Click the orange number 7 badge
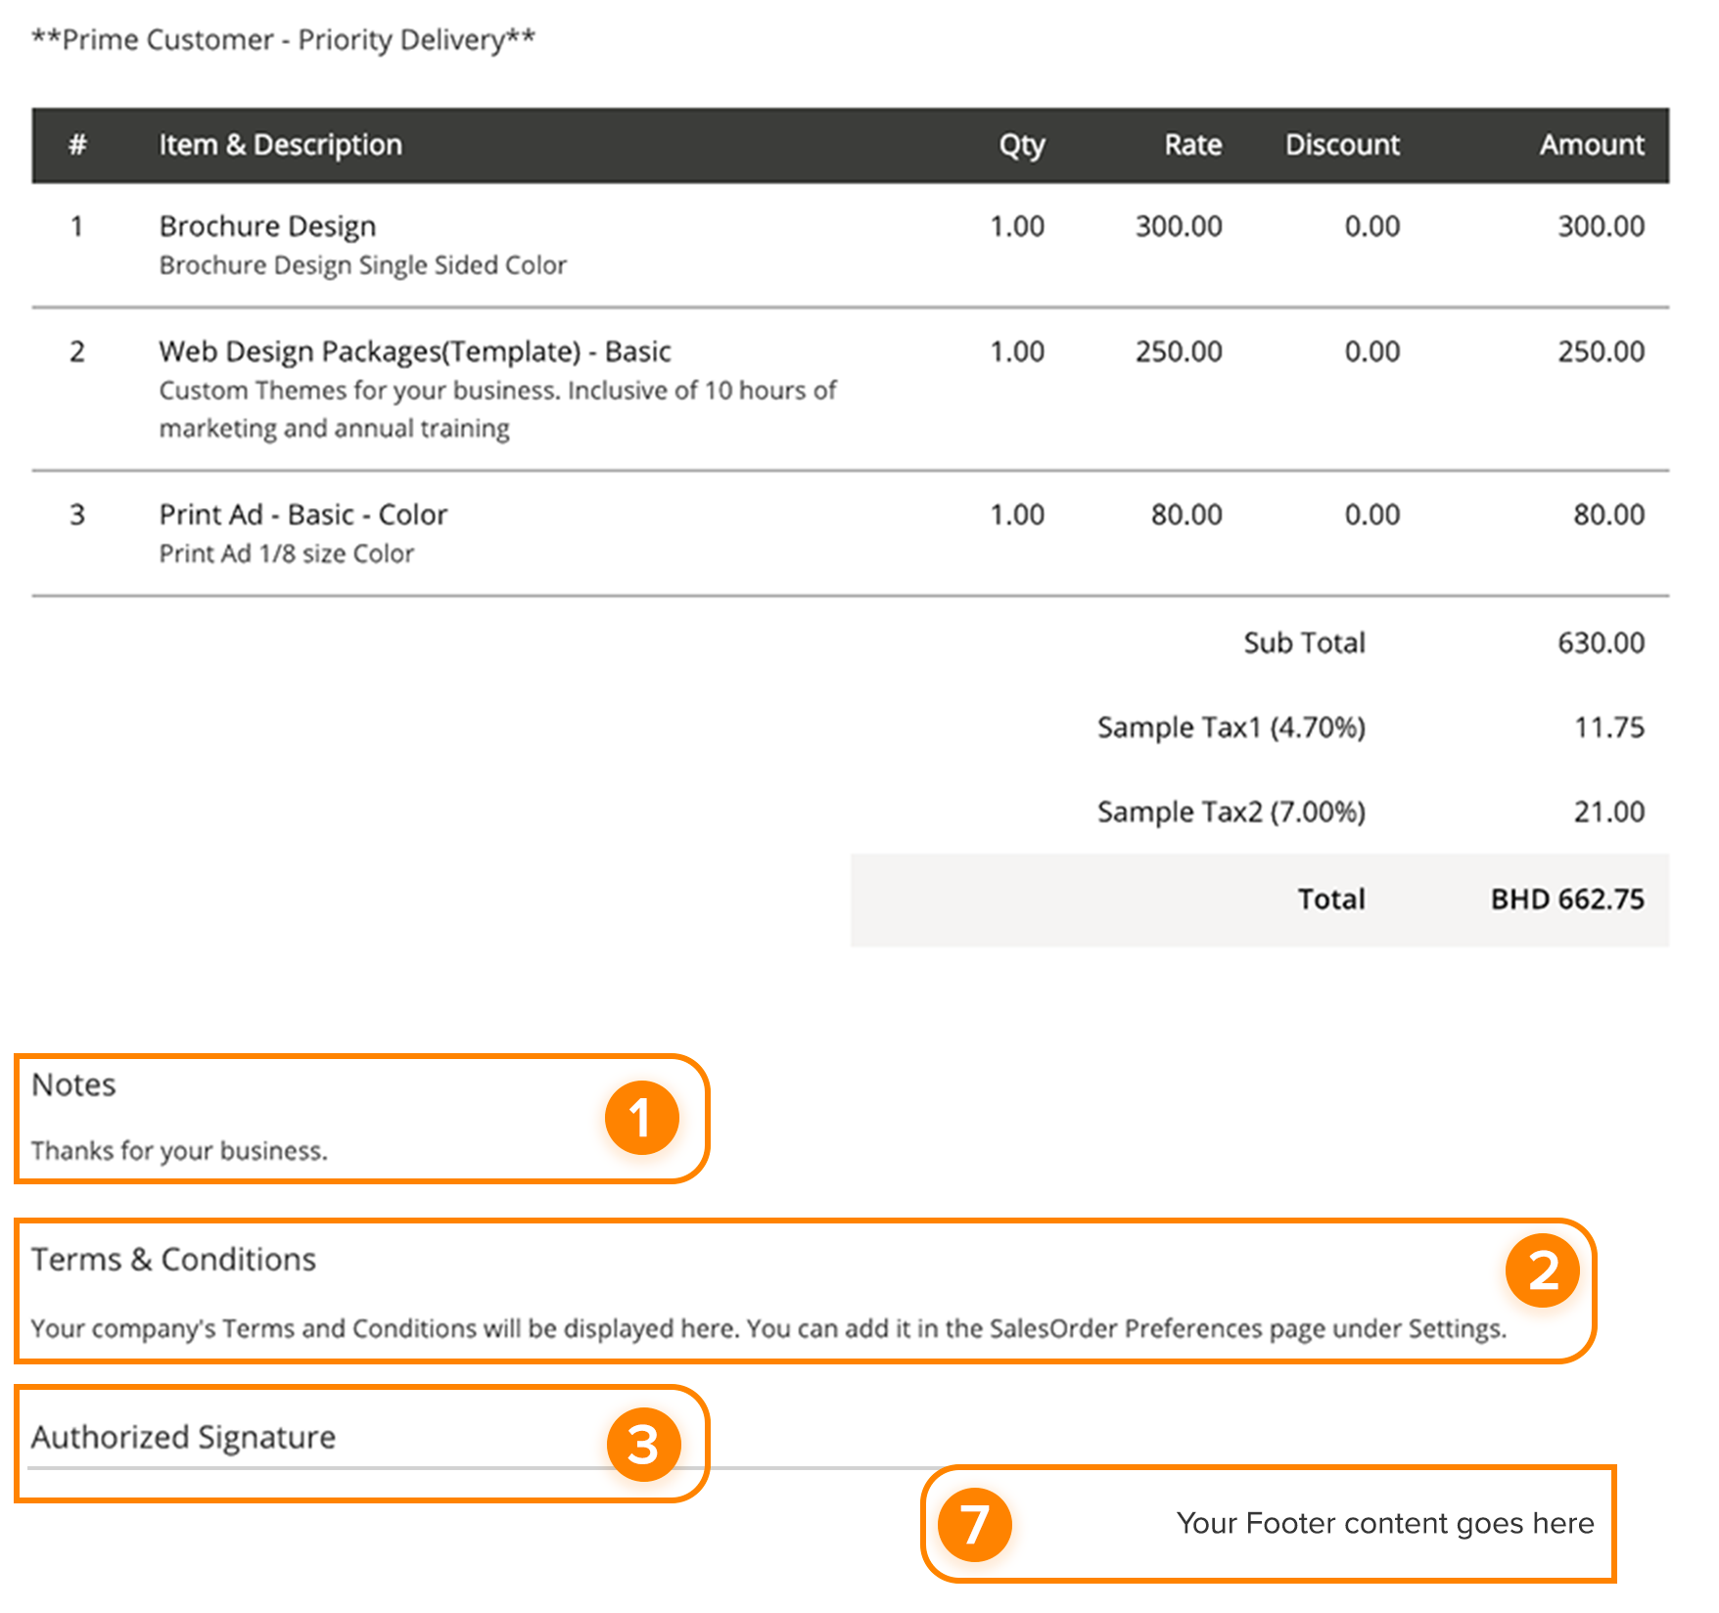Image resolution: width=1719 pixels, height=1613 pixels. 974,1525
